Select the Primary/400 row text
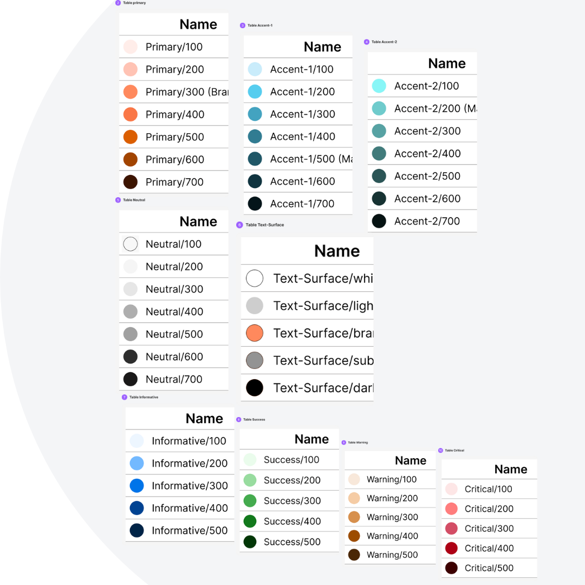The width and height of the screenshot is (585, 585). (x=174, y=114)
